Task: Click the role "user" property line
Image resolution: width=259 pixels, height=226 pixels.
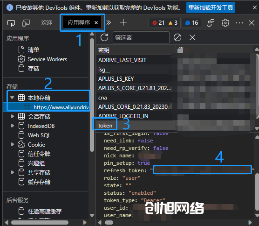Action: pos(122,178)
